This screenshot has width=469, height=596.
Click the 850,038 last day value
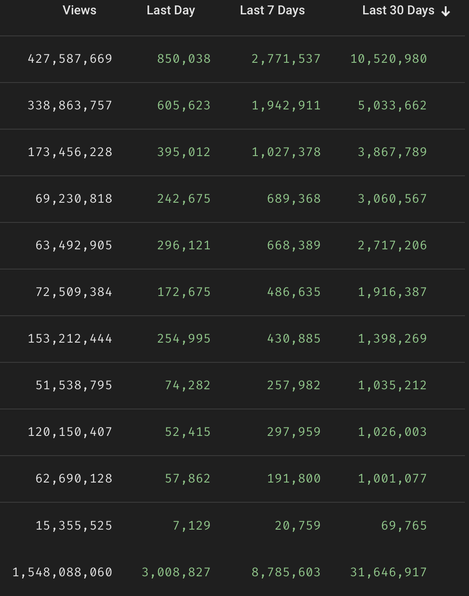(184, 59)
